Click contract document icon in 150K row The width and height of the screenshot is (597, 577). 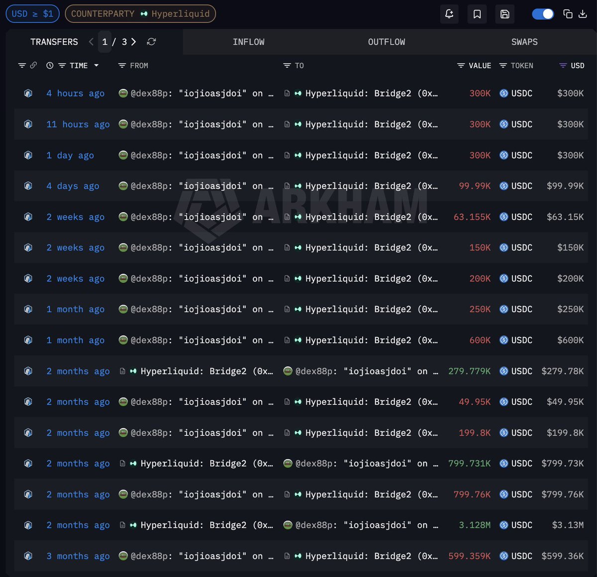point(287,247)
